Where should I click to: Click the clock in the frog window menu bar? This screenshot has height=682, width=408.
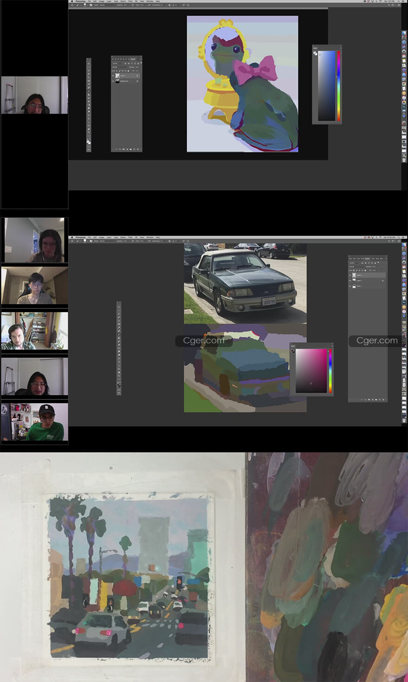(390, 1)
